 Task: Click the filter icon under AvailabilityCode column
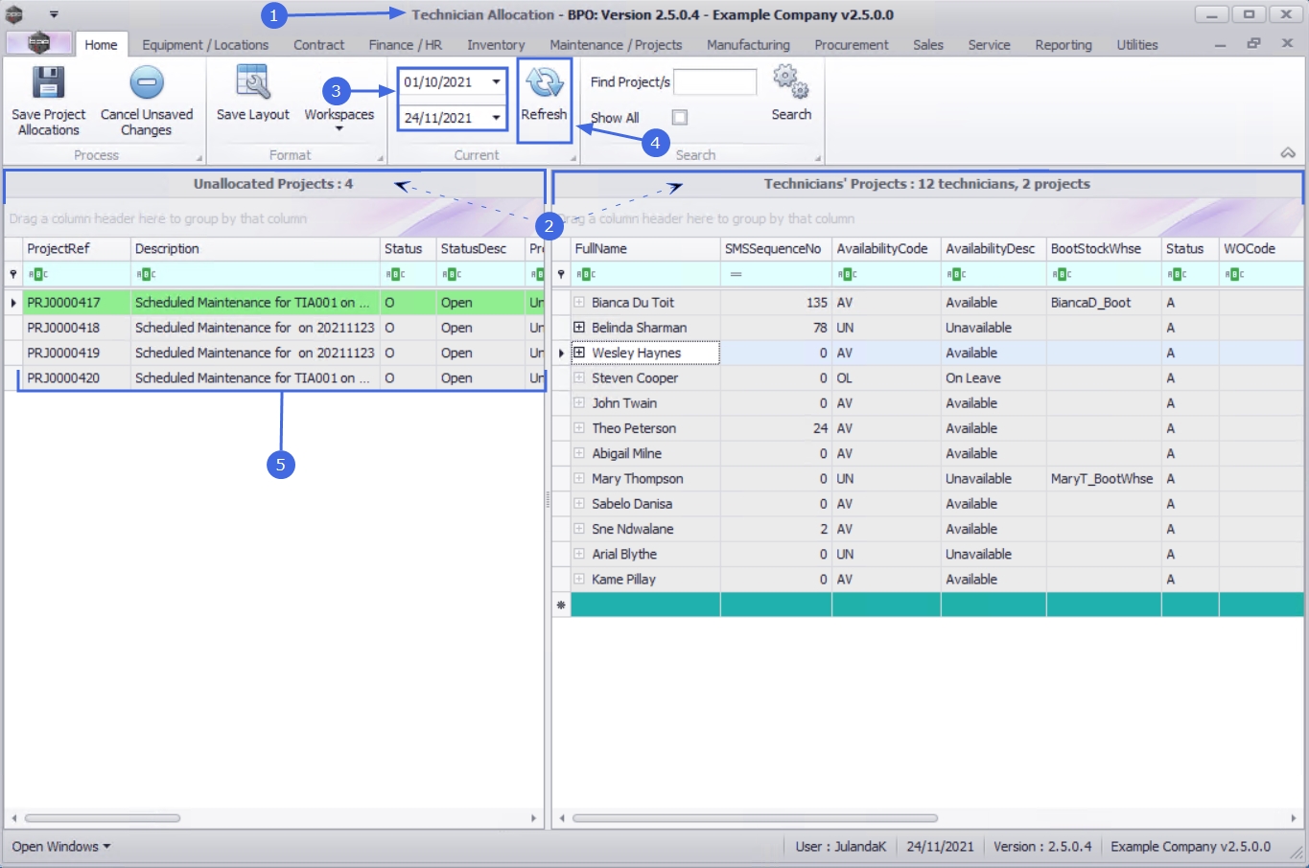tap(848, 274)
